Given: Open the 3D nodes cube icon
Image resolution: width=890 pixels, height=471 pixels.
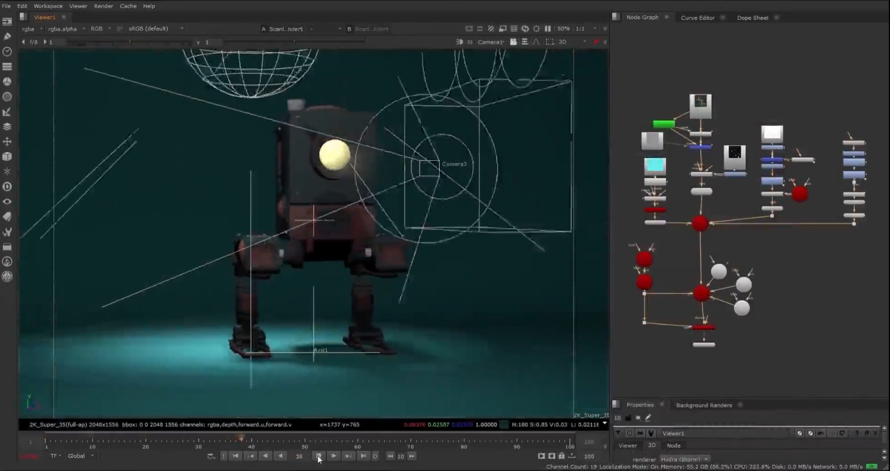Looking at the screenshot, I should (x=7, y=157).
